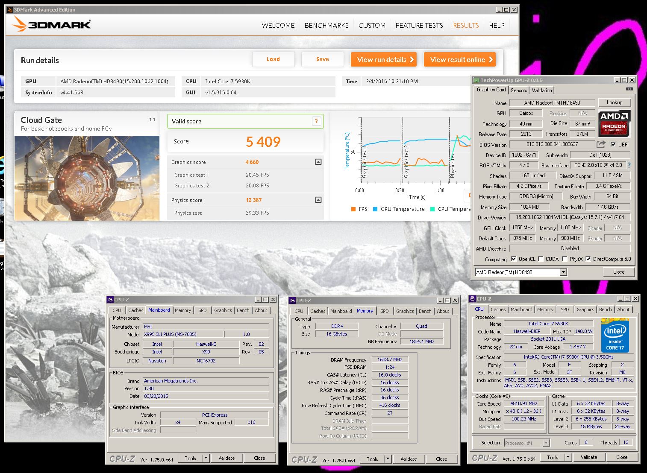
Task: Click the Memory Size 16 GBytes value
Action: tap(337, 334)
